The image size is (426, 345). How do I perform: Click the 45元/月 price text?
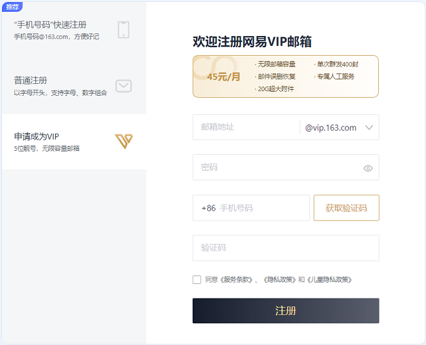click(223, 77)
